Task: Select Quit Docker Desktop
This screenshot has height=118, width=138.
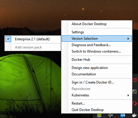Action: point(97,110)
